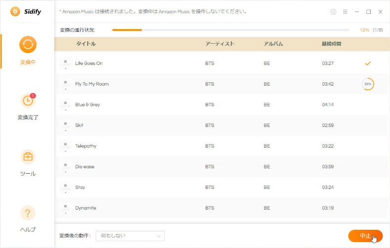Image resolution: width=390 pixels, height=248 pixels.
Task: Click thumbnail icon of Blue & Grey
Action: (66, 105)
